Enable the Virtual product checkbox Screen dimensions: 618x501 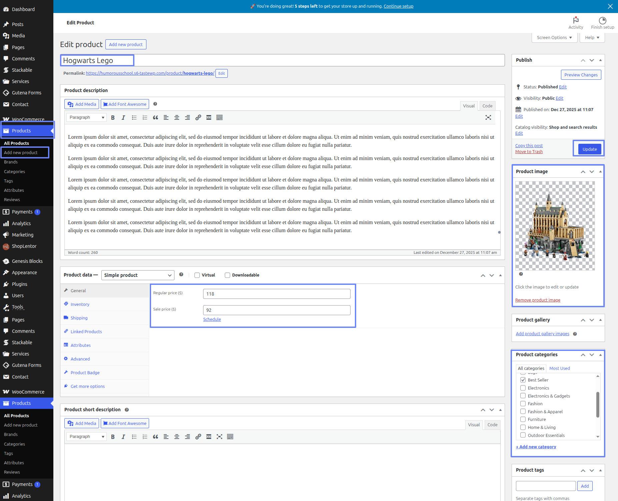(197, 275)
